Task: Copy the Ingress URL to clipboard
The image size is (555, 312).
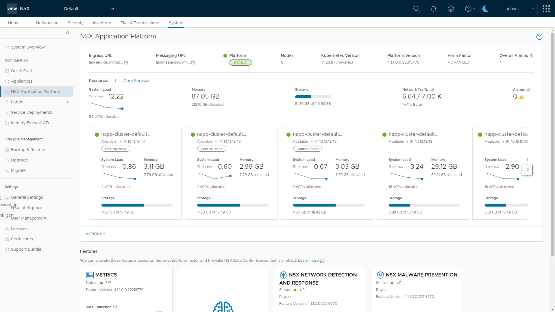Action: [x=126, y=62]
